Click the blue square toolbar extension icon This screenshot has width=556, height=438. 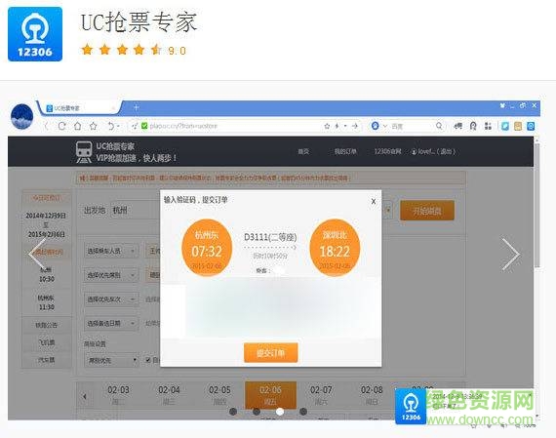(x=505, y=126)
